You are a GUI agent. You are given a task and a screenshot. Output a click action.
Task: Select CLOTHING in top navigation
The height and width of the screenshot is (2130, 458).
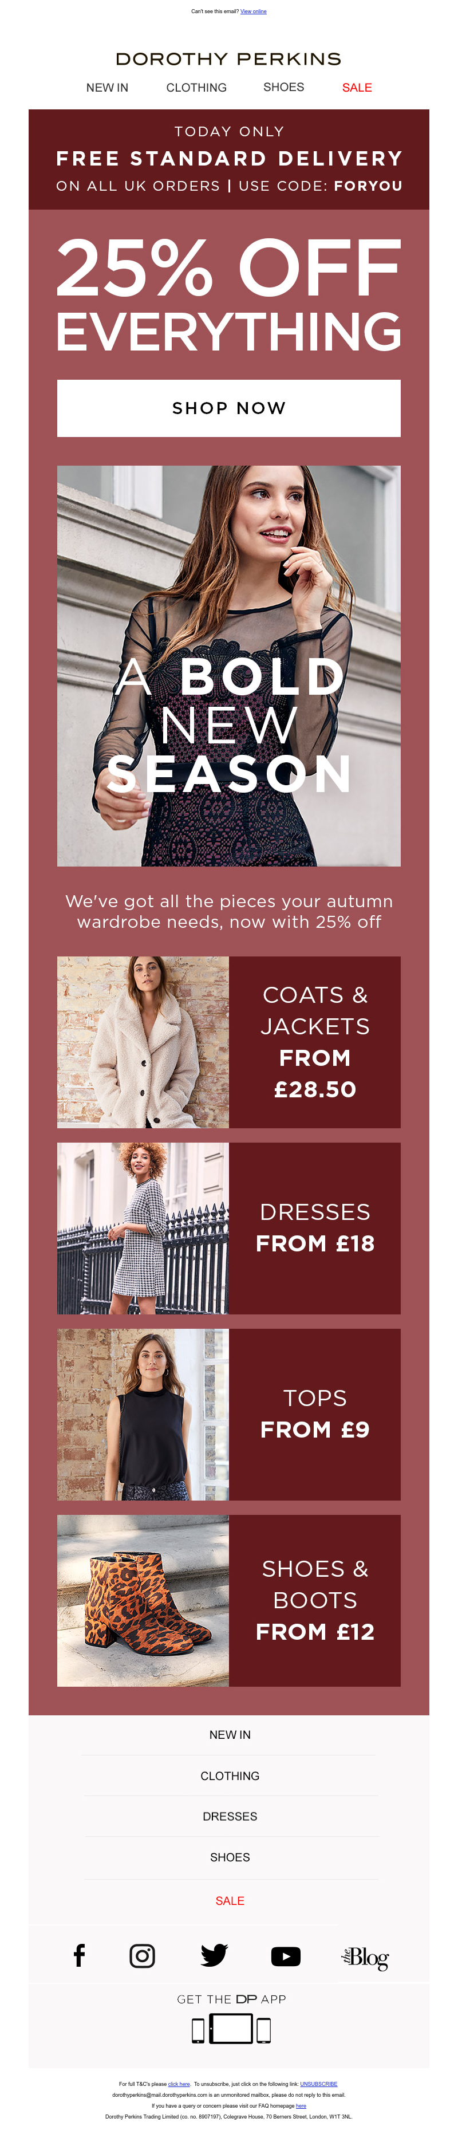click(197, 88)
